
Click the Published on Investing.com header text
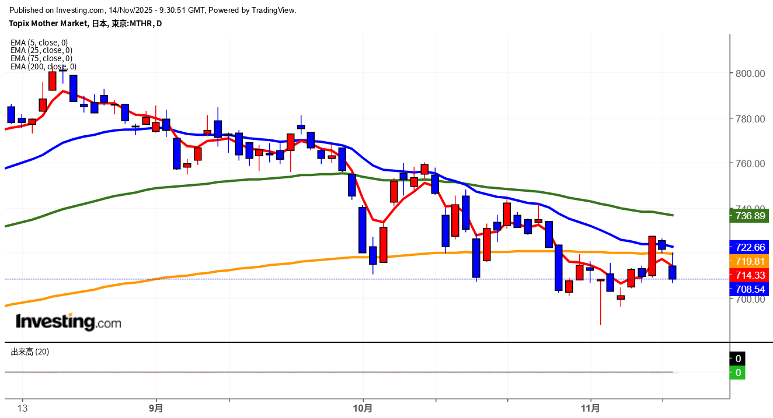pos(153,10)
